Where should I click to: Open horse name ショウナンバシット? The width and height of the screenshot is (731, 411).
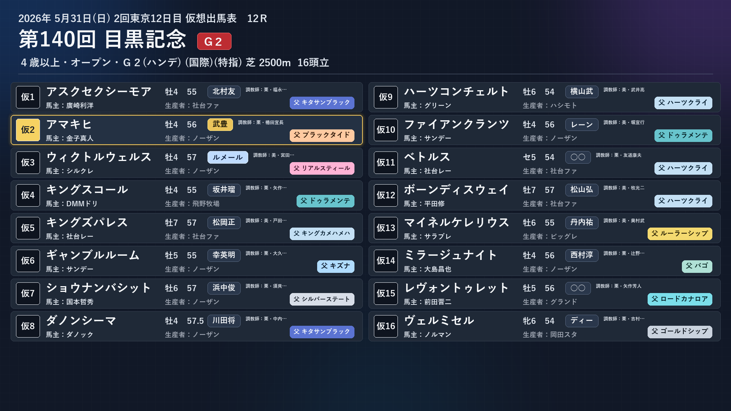click(99, 288)
